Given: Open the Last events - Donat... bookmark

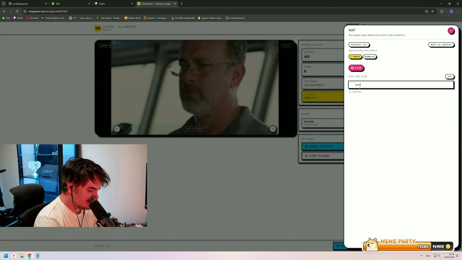Looking at the screenshot, I should coord(109,18).
